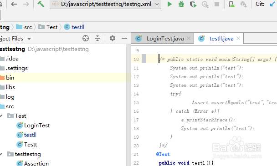Click the test1 method declaration line
277x166 pixels.
coord(186,163)
